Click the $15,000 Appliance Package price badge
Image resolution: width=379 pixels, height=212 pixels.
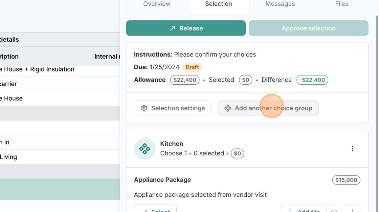coord(346,180)
